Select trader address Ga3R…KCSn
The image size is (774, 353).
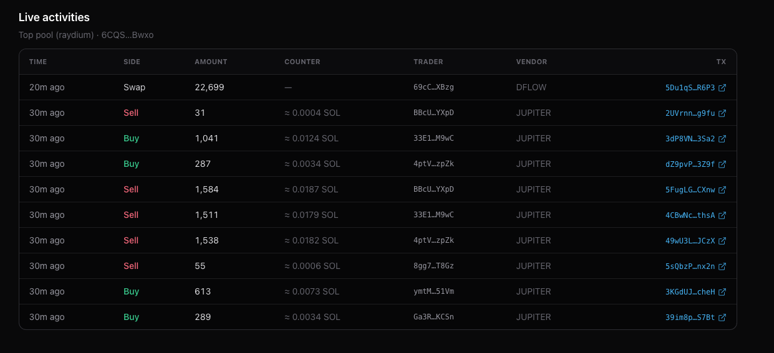click(x=433, y=317)
